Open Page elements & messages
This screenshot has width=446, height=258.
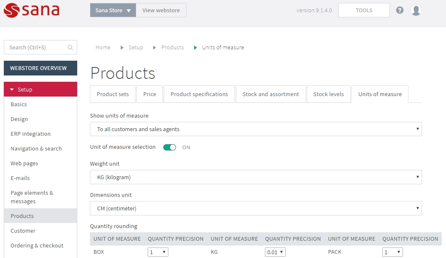(x=32, y=197)
